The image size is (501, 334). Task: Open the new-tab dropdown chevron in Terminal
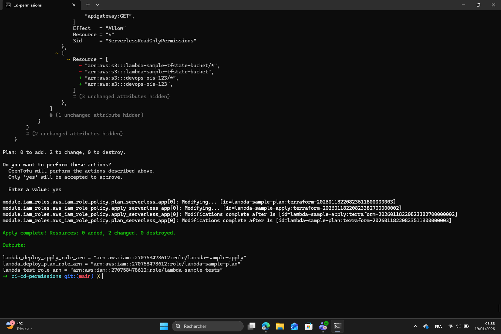click(97, 5)
